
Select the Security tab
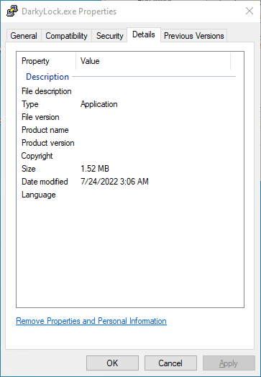coord(109,36)
